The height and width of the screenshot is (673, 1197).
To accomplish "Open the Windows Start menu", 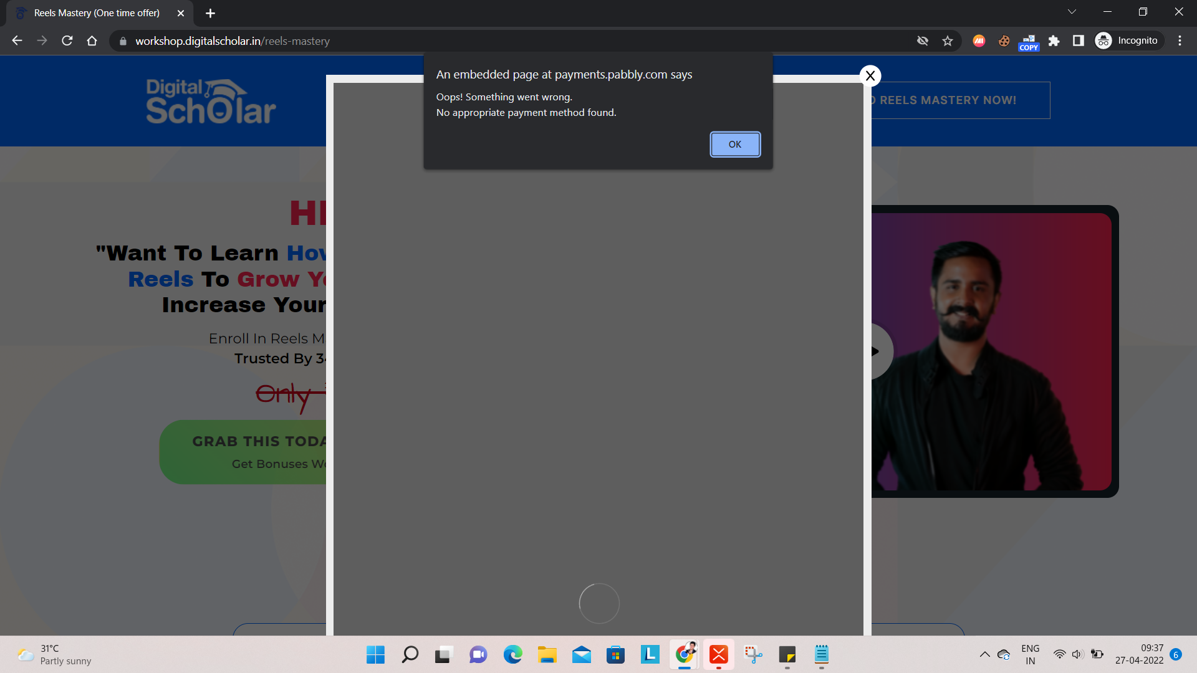I will (375, 655).
